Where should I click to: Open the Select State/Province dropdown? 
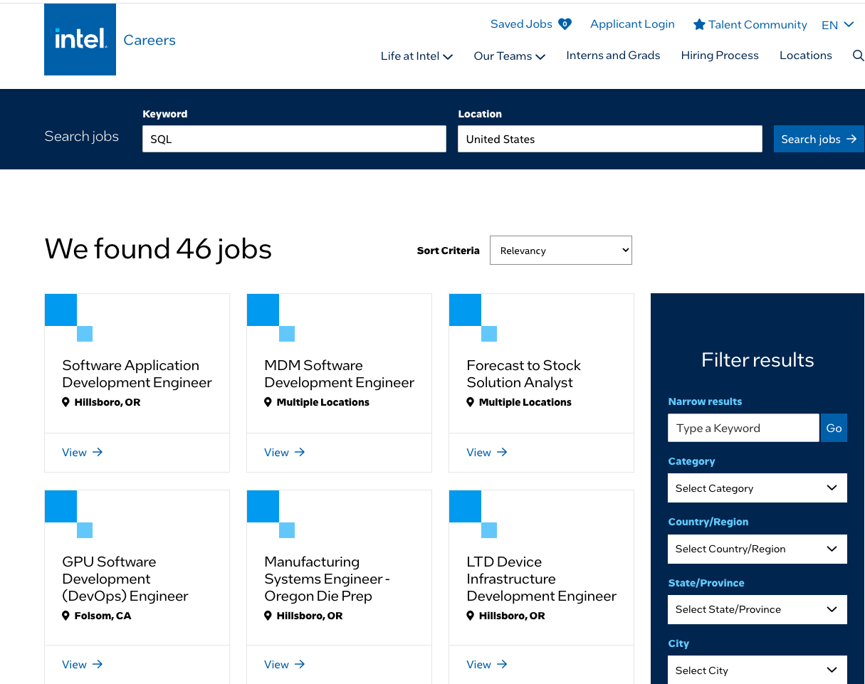tap(757, 609)
